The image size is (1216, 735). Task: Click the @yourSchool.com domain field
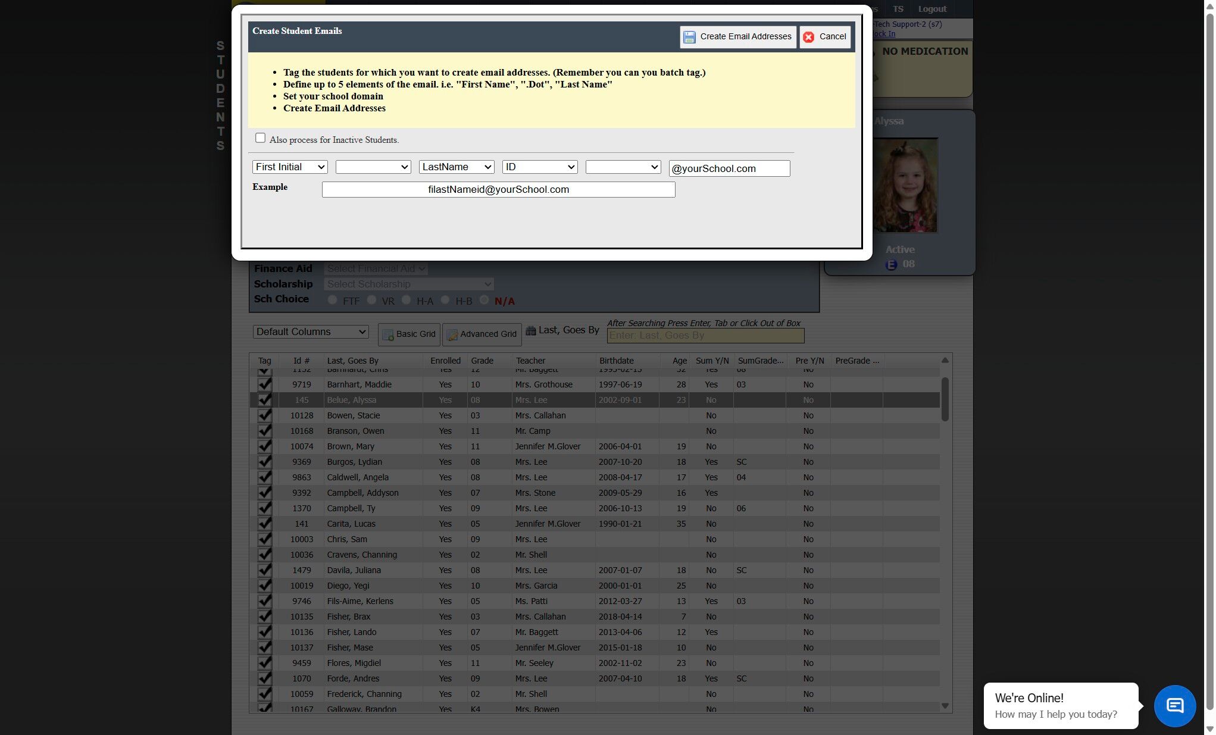coord(729,168)
